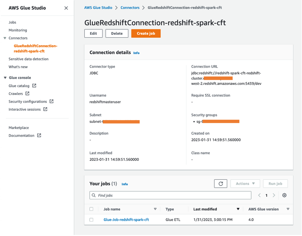Open Info link beside Connection details
The width and height of the screenshot is (302, 236).
pos(136,53)
